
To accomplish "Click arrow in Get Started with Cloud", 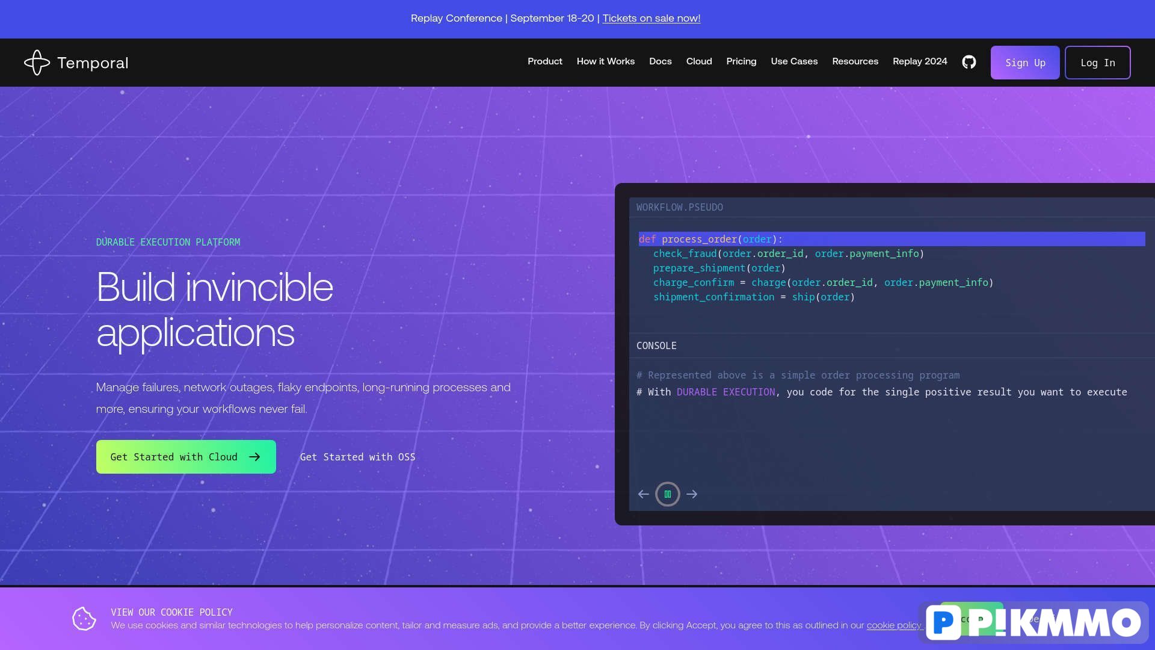I will [254, 457].
